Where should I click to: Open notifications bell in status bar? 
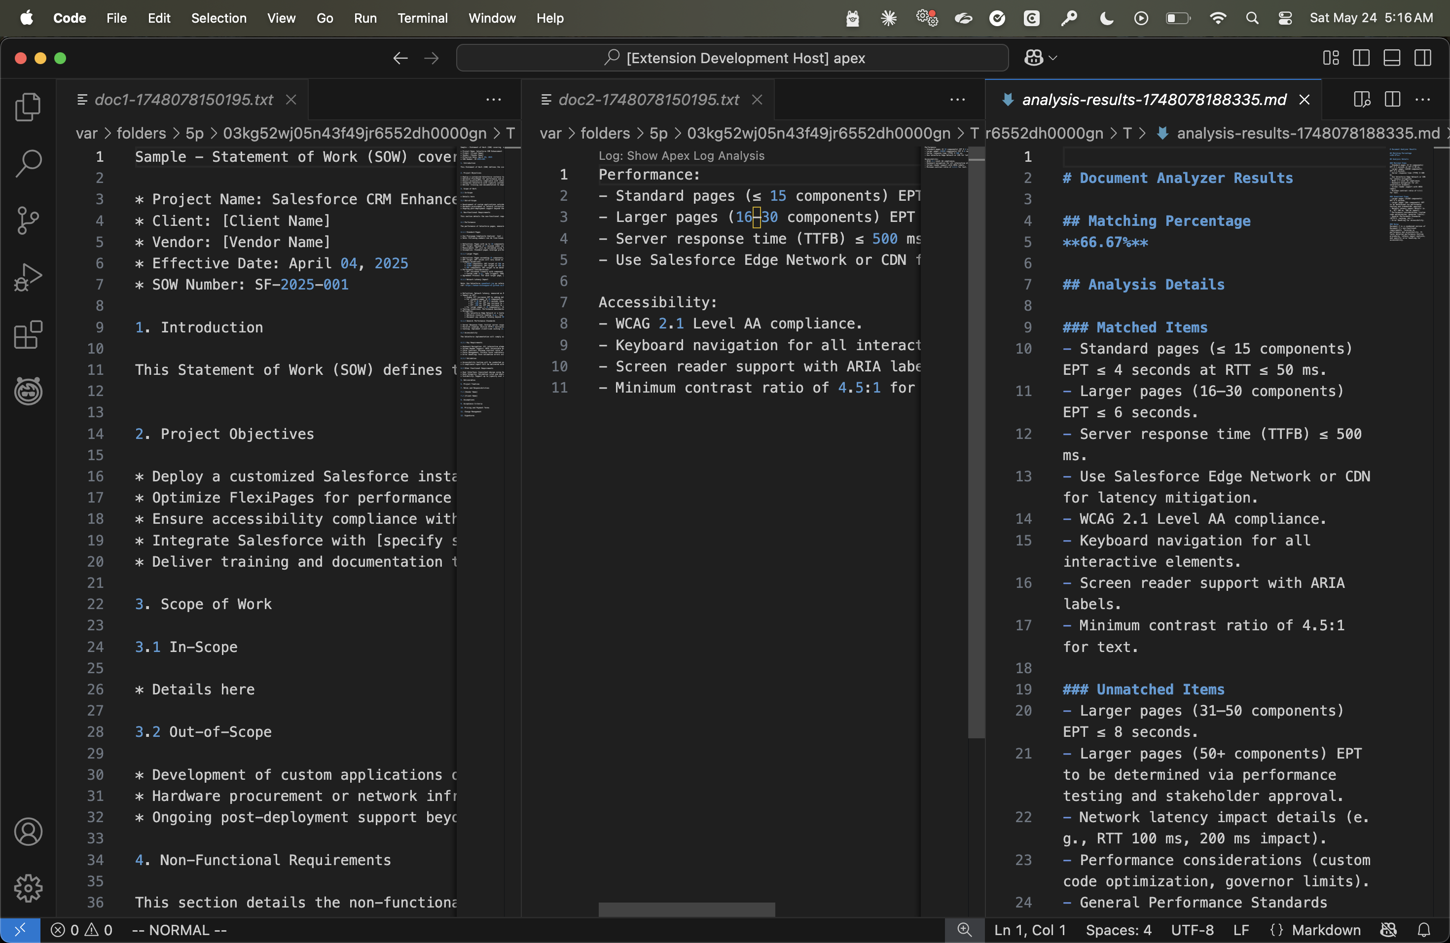[1424, 930]
